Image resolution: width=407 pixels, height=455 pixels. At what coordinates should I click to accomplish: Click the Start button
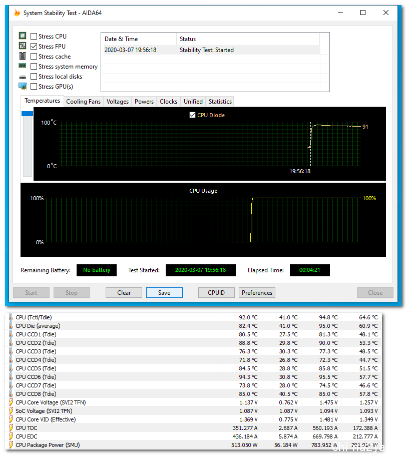pos(31,292)
